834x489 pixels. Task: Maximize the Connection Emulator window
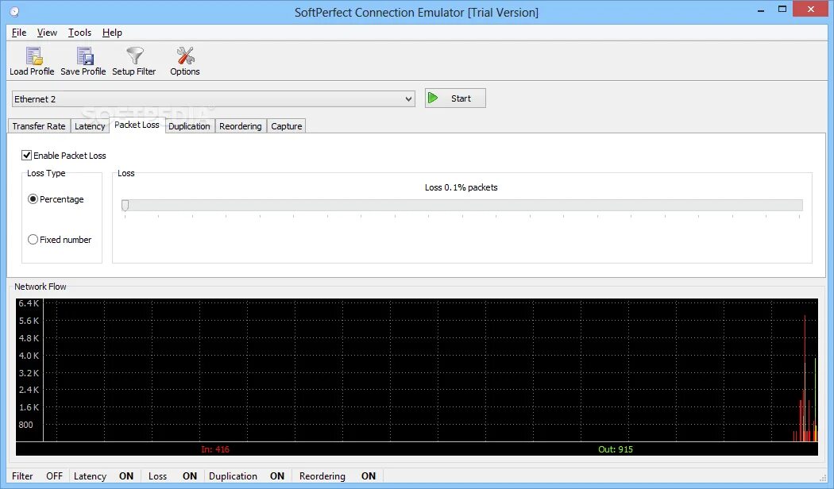pyautogui.click(x=782, y=10)
